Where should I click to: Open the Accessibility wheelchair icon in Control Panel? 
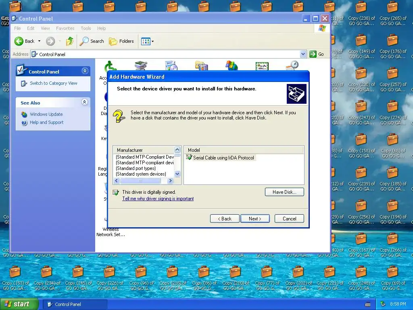pyautogui.click(x=111, y=66)
